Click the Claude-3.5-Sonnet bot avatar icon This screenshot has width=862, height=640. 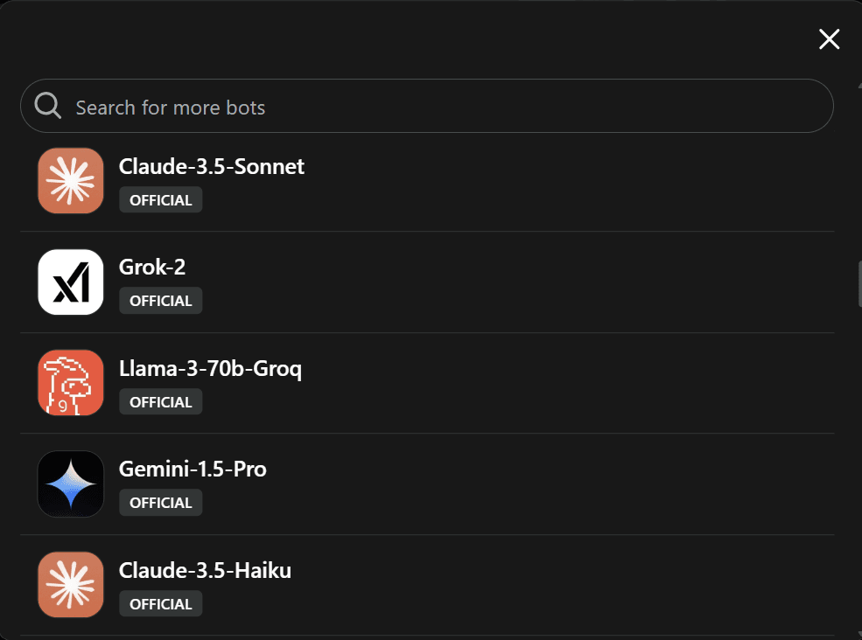click(71, 181)
